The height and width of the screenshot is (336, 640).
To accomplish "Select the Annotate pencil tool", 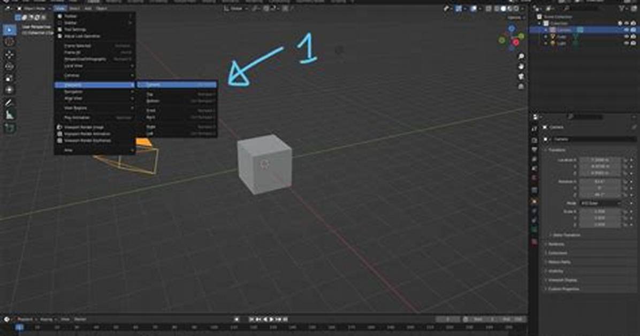I will click(x=10, y=103).
